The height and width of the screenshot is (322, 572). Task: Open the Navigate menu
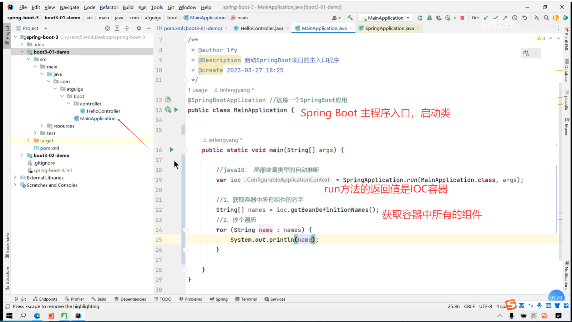coord(69,7)
